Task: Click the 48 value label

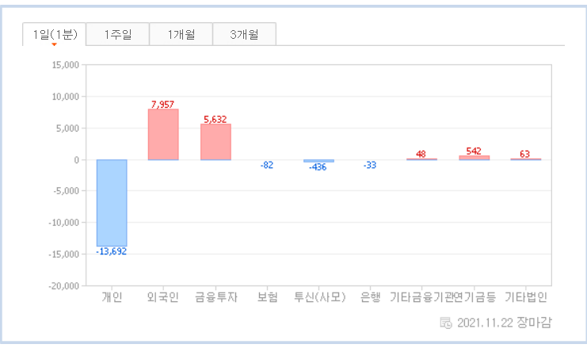Action: [421, 154]
